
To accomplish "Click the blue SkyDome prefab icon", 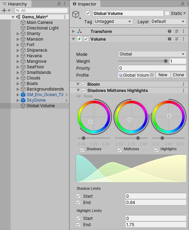I will point(23,100).
